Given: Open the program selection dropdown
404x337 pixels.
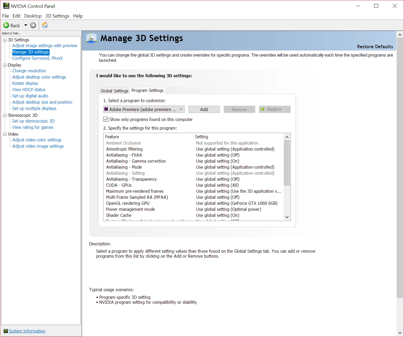Looking at the screenshot, I should pos(144,109).
